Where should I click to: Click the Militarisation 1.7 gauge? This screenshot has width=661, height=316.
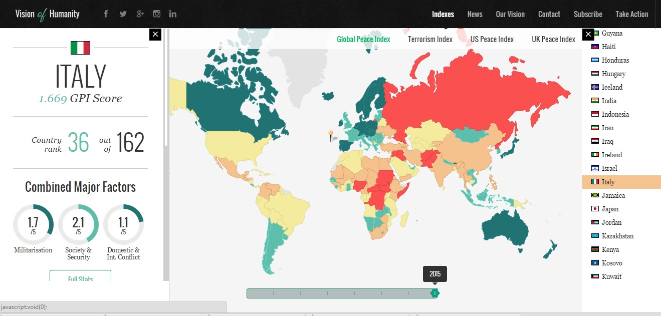(33, 225)
